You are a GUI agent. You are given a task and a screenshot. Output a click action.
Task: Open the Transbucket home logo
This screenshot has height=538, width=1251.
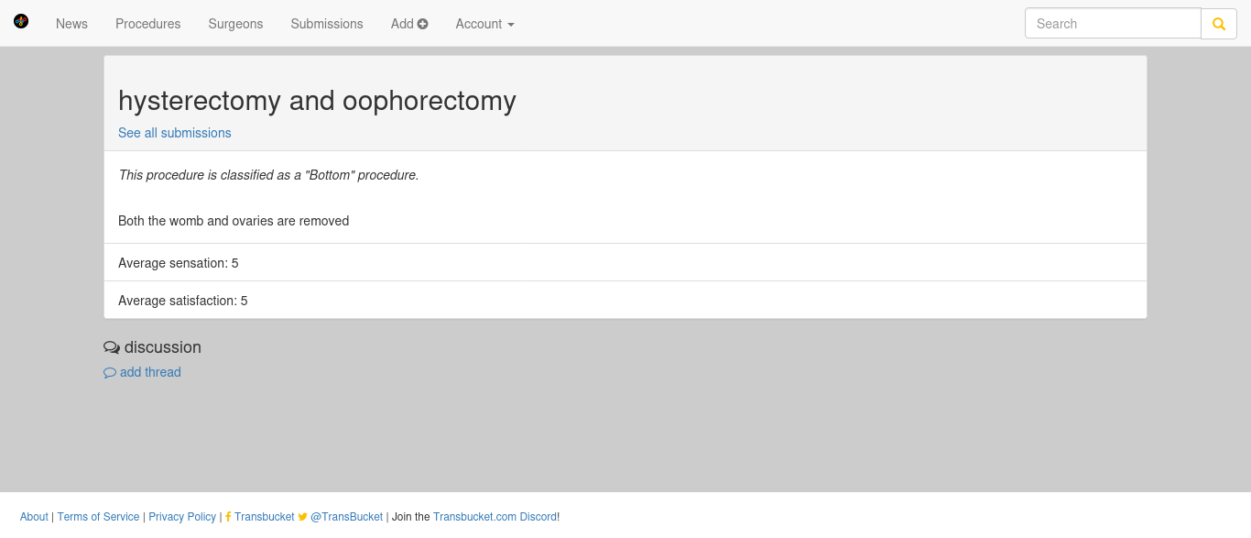tap(21, 21)
